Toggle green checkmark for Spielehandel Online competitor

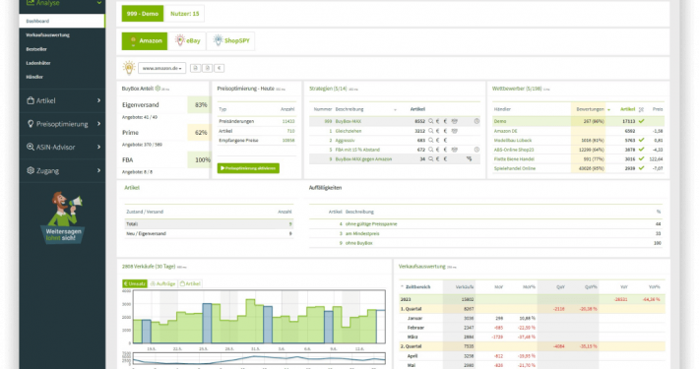641,168
